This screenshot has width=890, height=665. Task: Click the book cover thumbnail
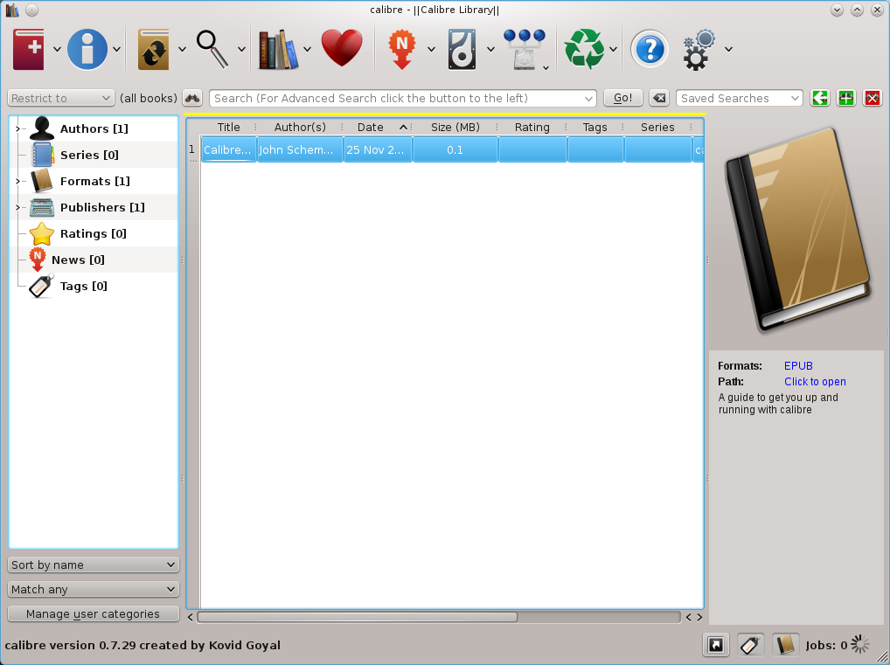(797, 230)
